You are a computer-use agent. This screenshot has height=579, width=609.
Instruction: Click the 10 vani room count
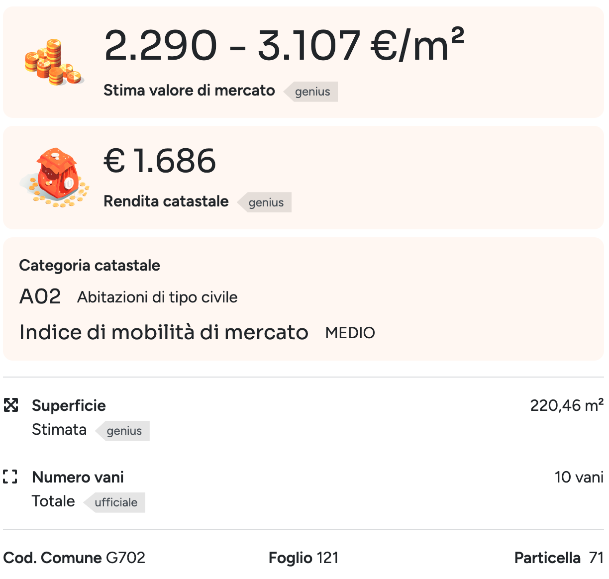[579, 477]
